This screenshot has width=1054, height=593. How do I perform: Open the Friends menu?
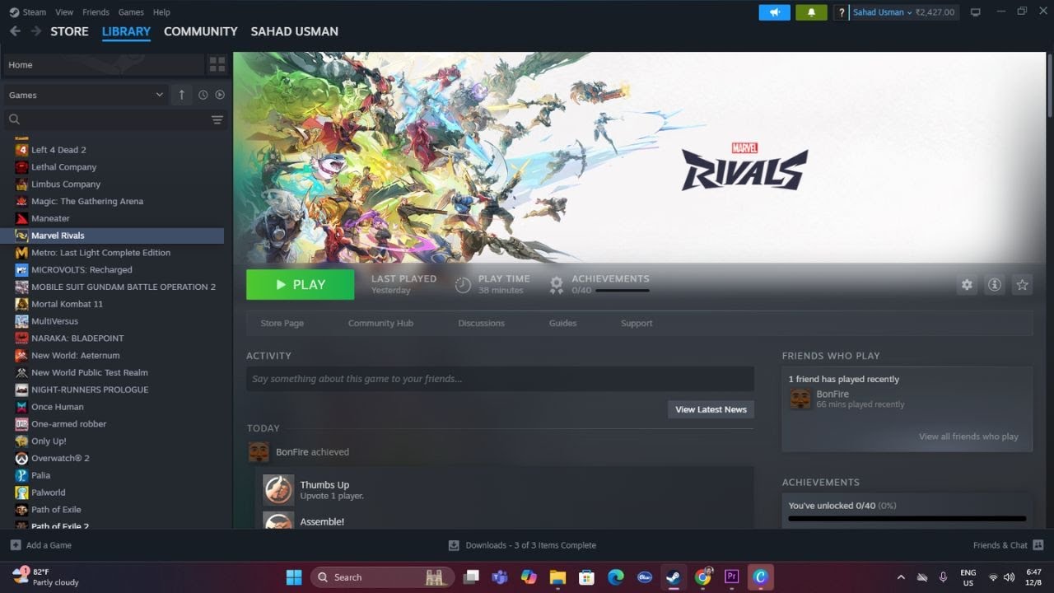point(96,12)
